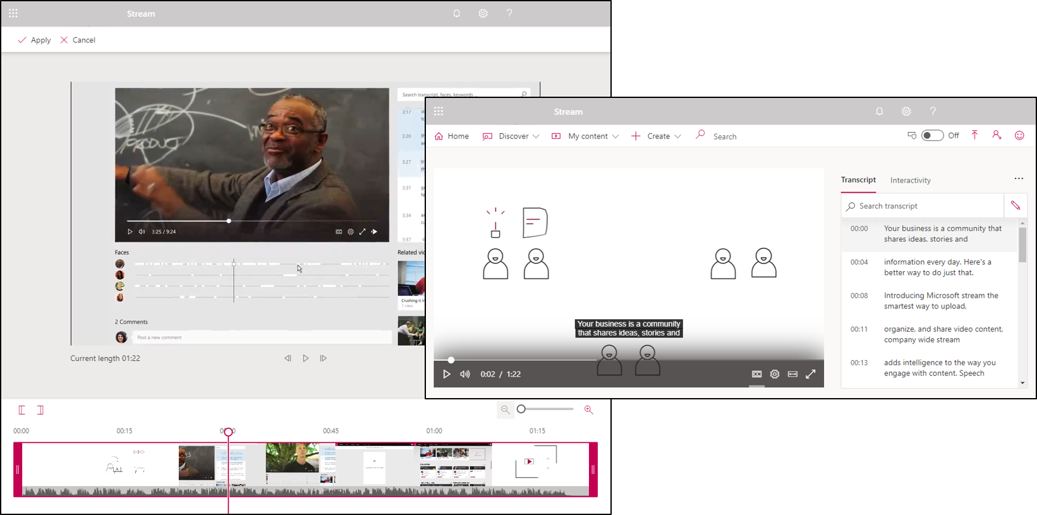Open the more options ellipsis in transcript pane

click(1019, 179)
